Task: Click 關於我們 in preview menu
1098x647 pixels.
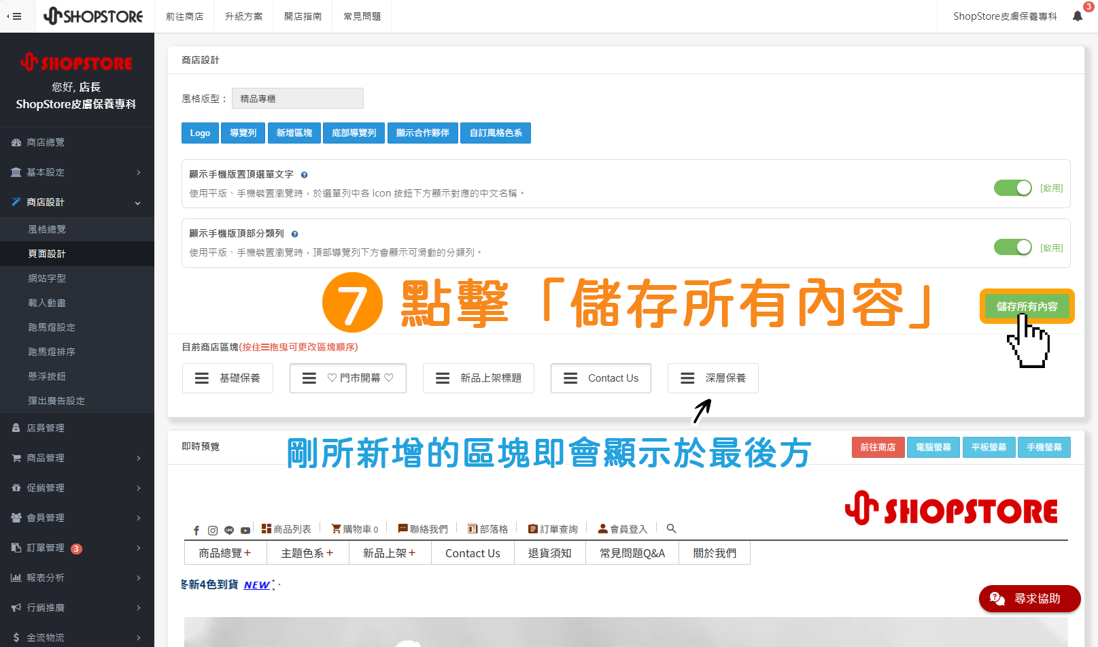Action: tap(715, 553)
